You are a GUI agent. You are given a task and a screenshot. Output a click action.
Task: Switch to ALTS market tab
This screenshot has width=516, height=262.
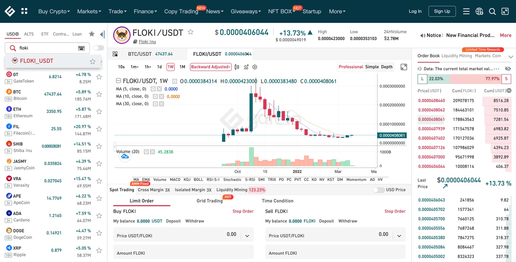pyautogui.click(x=29, y=34)
